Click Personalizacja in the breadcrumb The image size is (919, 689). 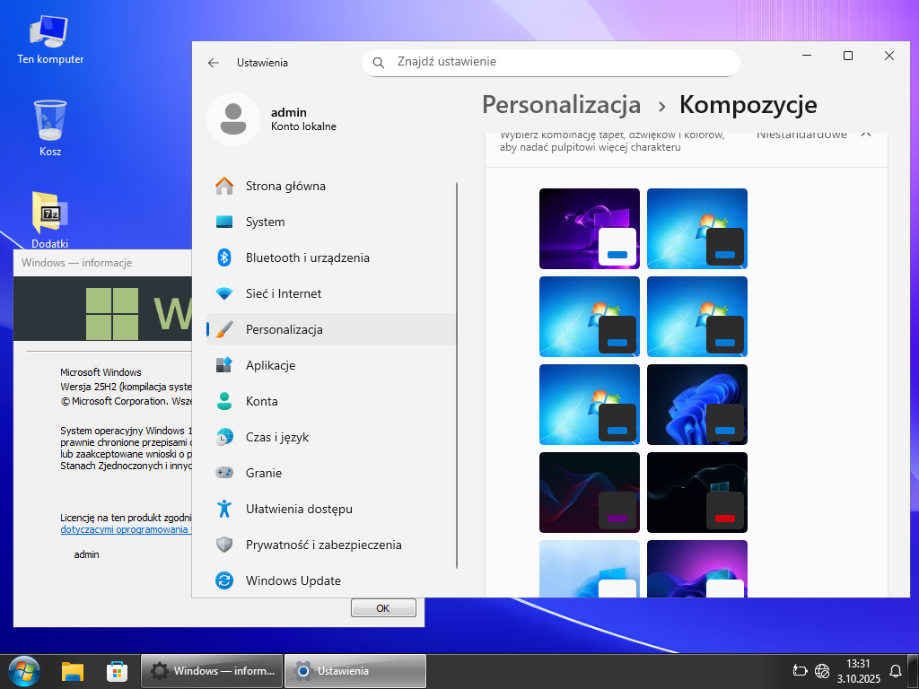[x=561, y=105]
